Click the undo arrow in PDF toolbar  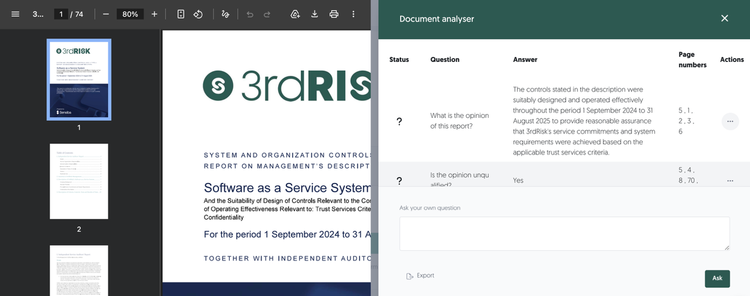pyautogui.click(x=250, y=14)
